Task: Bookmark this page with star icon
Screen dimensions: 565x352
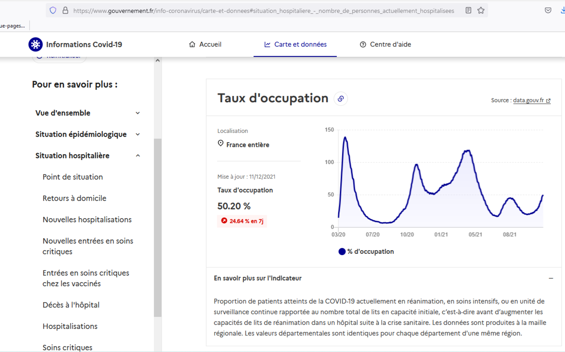Action: [481, 11]
